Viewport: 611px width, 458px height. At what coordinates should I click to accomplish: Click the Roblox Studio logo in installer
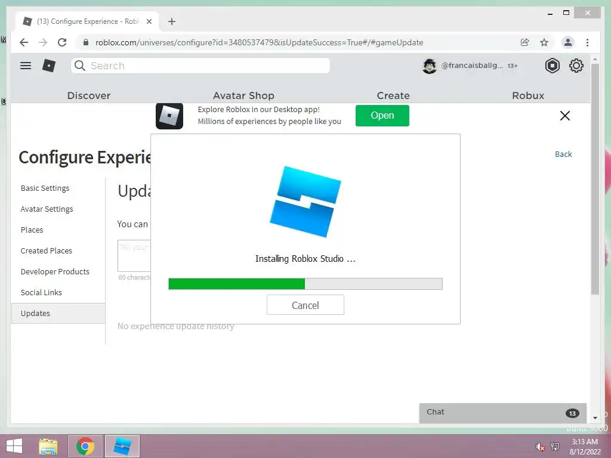pos(305,202)
